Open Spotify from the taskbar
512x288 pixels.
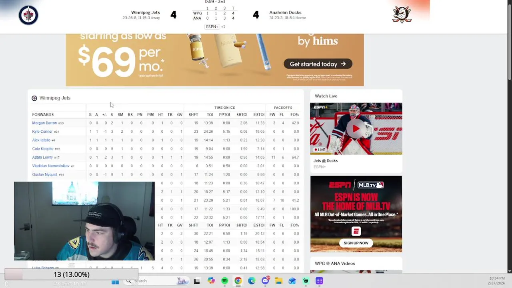[224, 281]
